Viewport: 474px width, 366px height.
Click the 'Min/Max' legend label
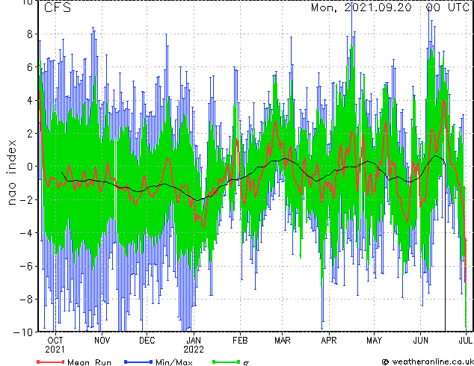[x=173, y=362]
